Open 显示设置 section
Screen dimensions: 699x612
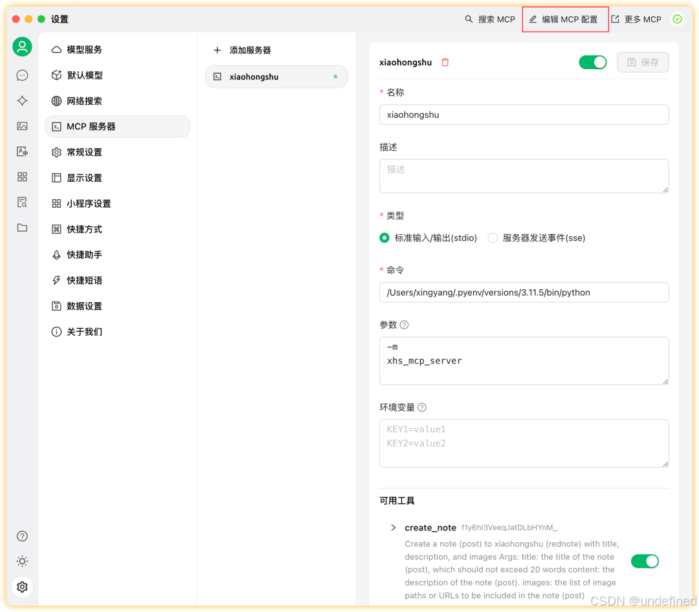[x=118, y=178]
